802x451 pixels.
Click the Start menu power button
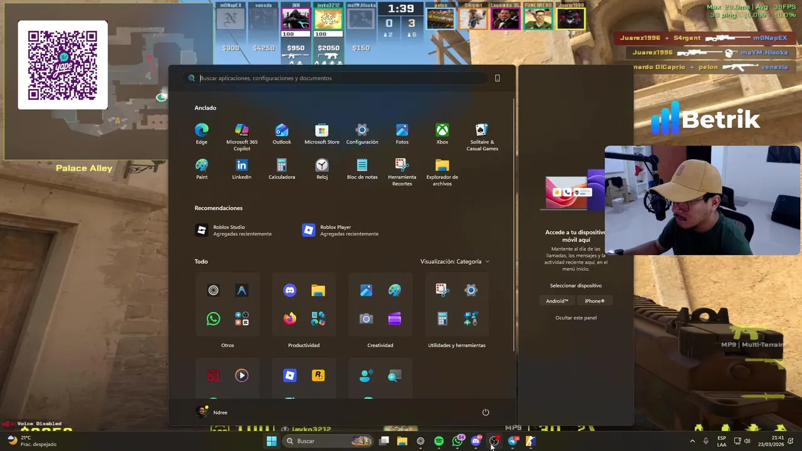pos(486,412)
